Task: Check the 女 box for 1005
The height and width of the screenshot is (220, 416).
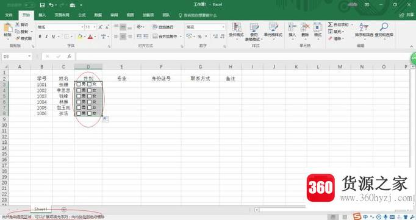Action: [90, 108]
